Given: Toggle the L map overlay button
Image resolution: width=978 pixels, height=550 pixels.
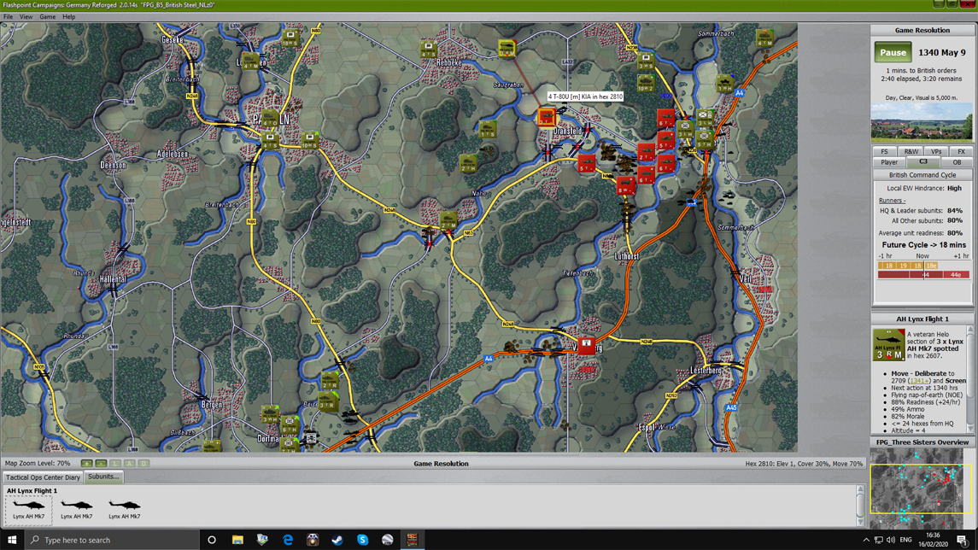Looking at the screenshot, I should (115, 464).
